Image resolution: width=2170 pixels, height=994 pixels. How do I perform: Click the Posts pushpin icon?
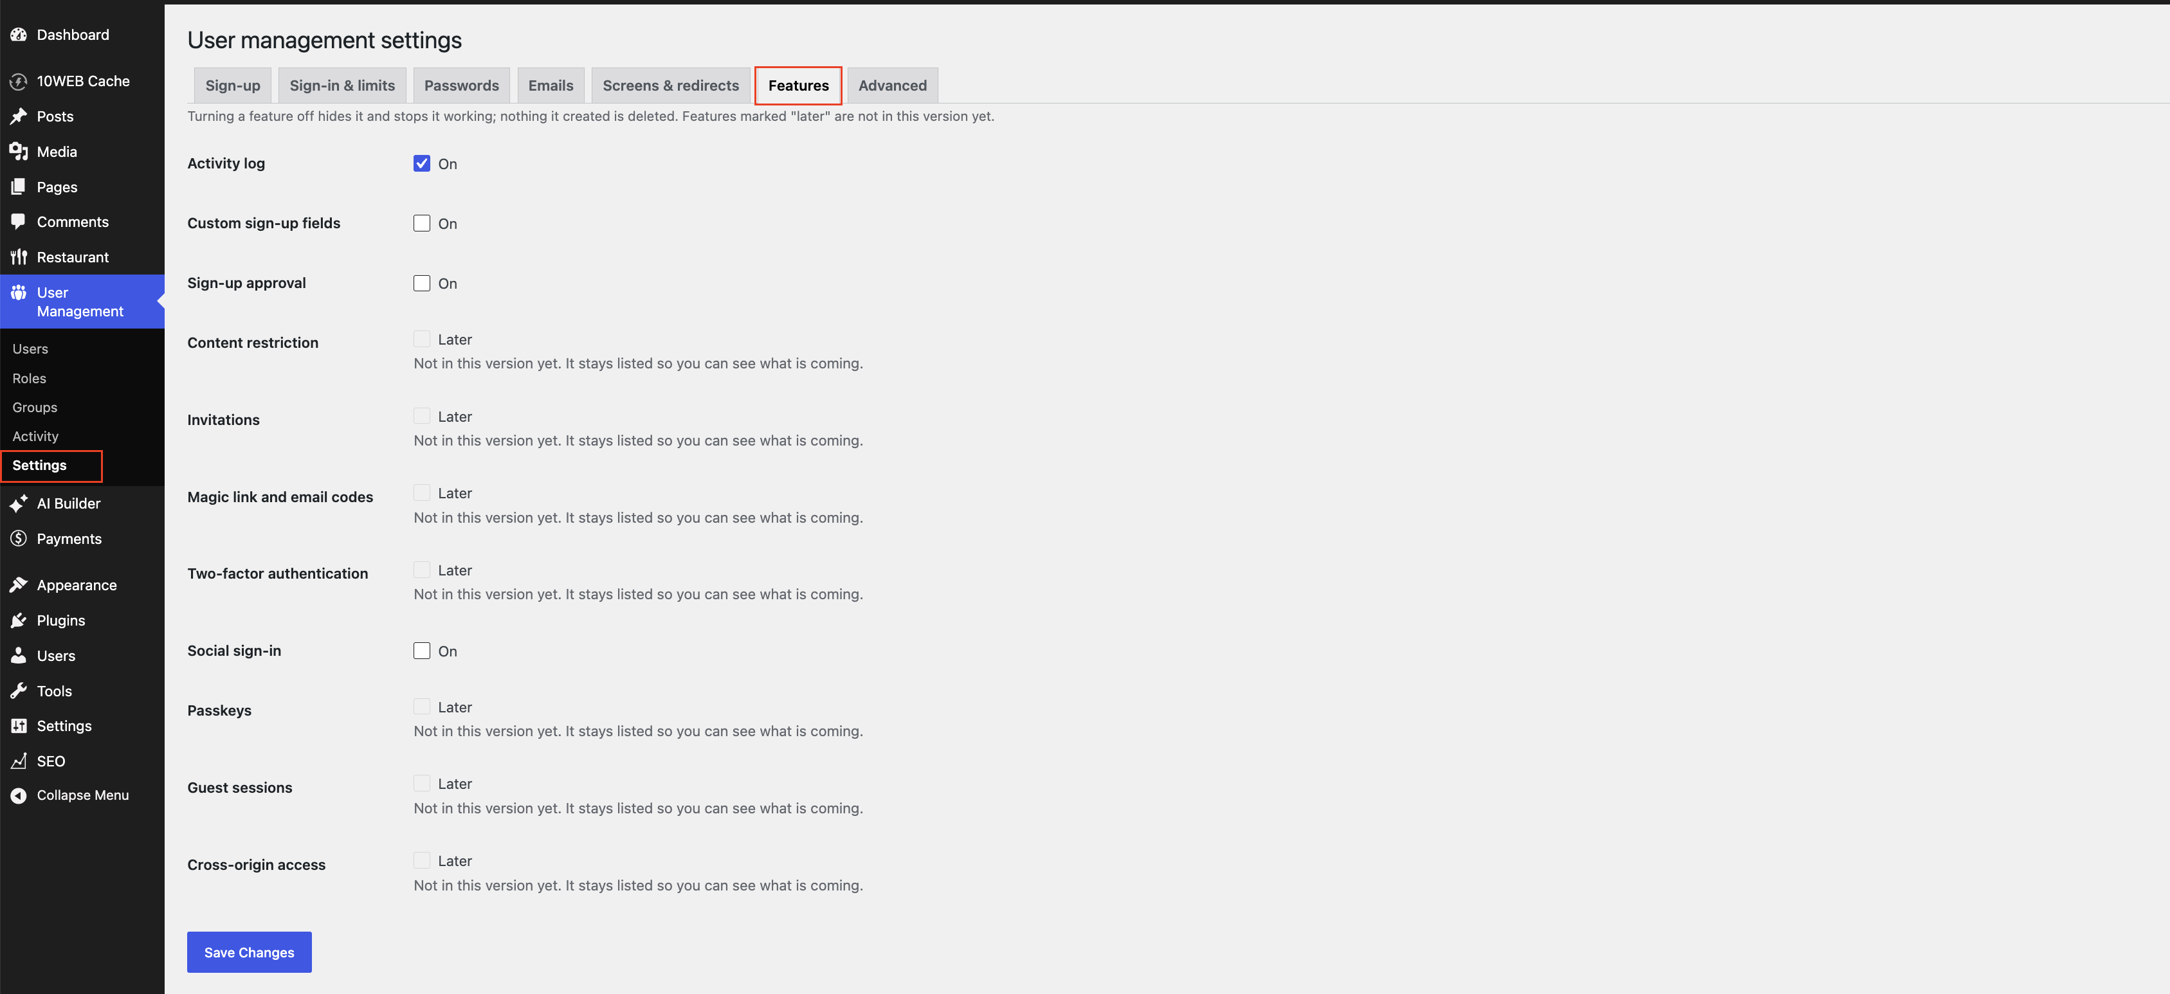[x=19, y=116]
